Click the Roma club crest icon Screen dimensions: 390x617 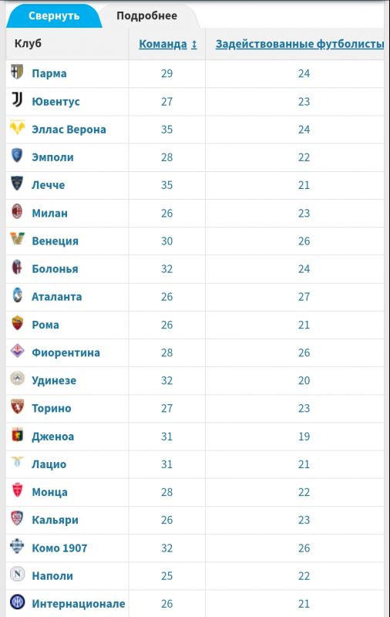click(17, 323)
